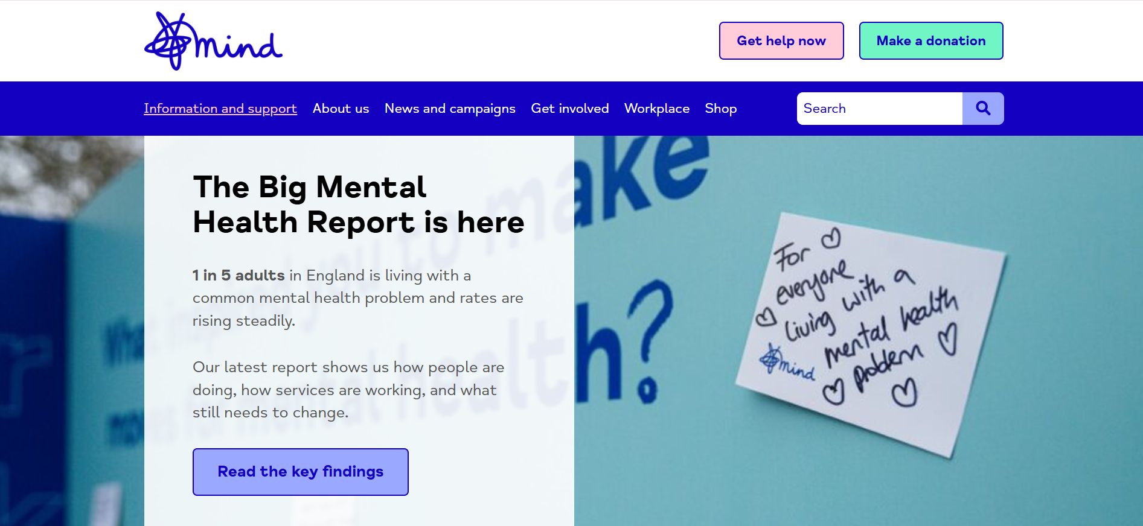This screenshot has width=1143, height=526.
Task: Click the Big Mental Health Report heading
Action: (359, 204)
